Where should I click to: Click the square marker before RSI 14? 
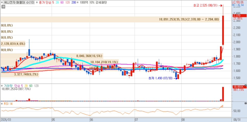[2, 104]
